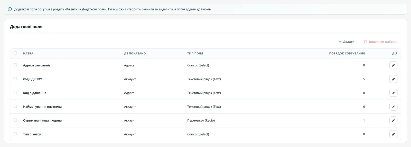Click the field name Тип бізнесу
The image size is (411, 147).
pos(32,134)
